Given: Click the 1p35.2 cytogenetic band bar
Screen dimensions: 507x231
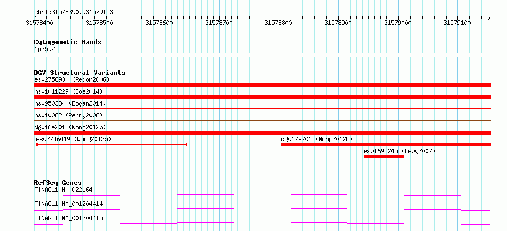Looking at the screenshot, I should [262, 55].
